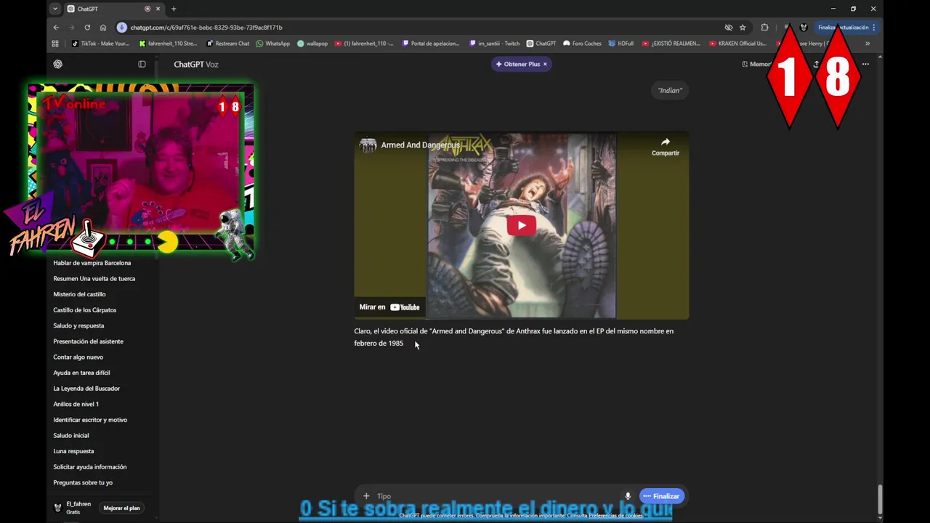Open the La Leyenda del Buscador chat

click(x=86, y=389)
